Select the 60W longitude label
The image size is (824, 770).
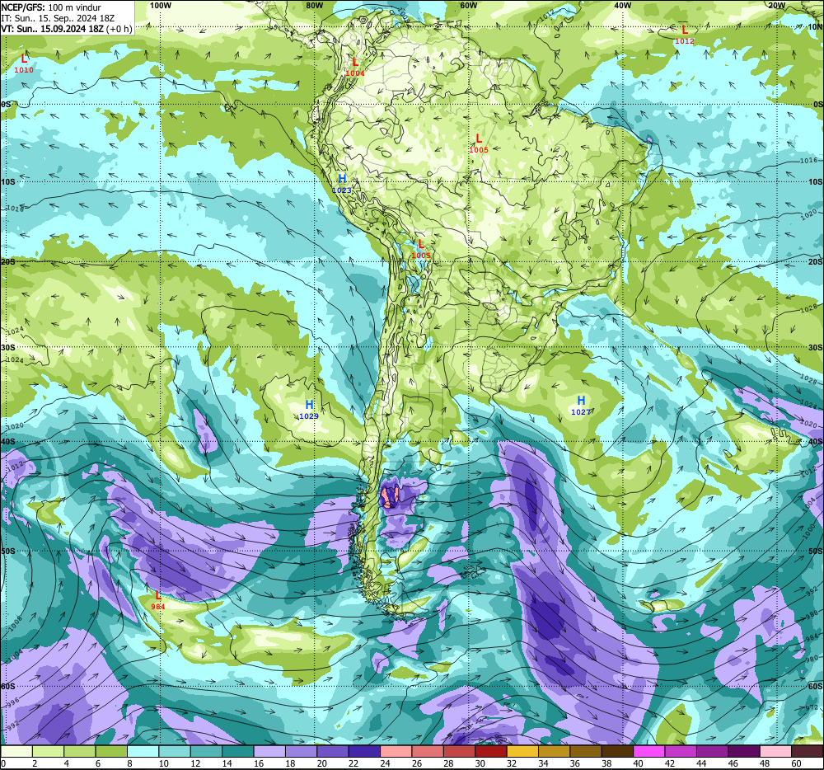[x=468, y=5]
